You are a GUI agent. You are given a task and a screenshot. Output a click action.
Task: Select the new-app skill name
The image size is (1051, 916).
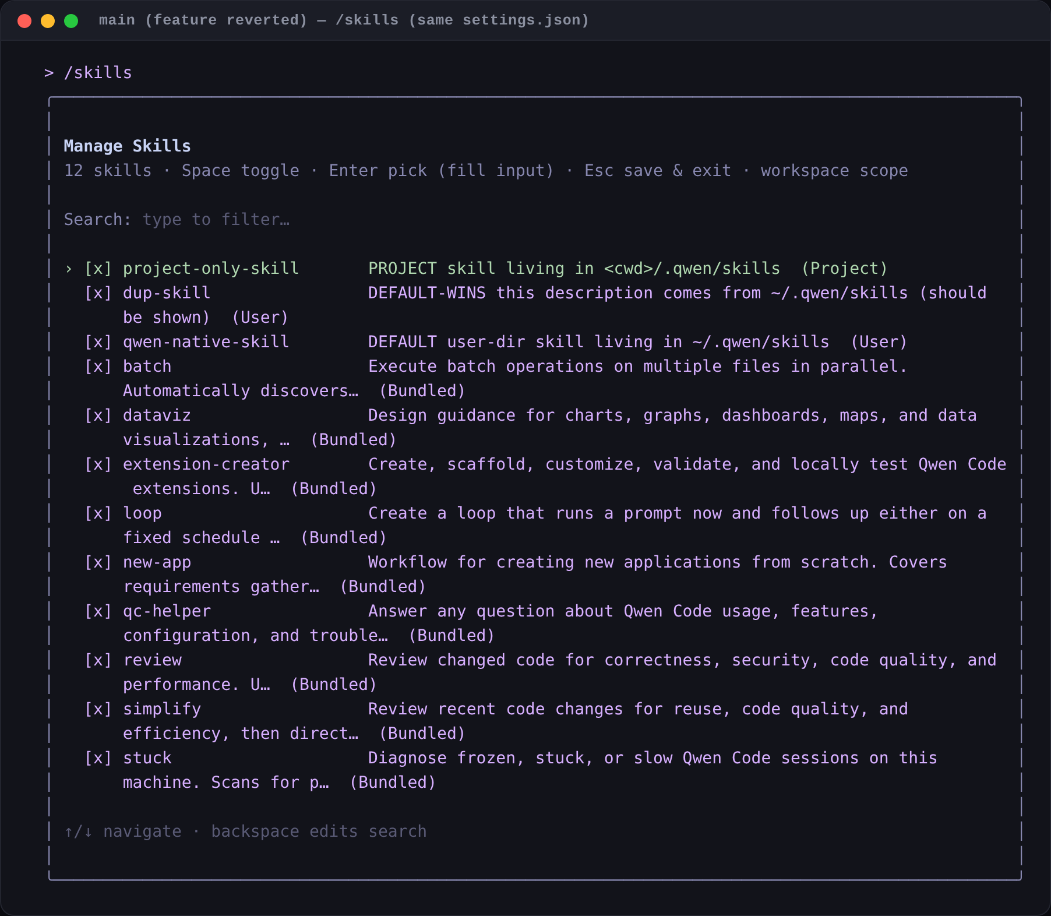(x=157, y=562)
